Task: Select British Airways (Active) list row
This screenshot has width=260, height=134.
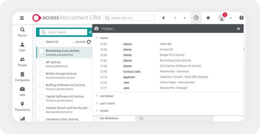Action: (64, 75)
